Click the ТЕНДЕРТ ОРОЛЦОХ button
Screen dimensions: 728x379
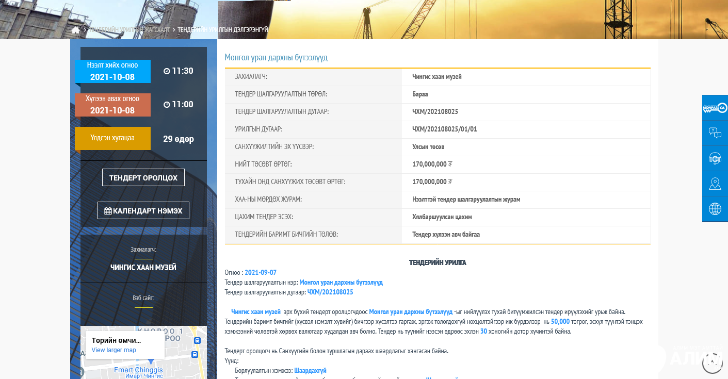[143, 177]
